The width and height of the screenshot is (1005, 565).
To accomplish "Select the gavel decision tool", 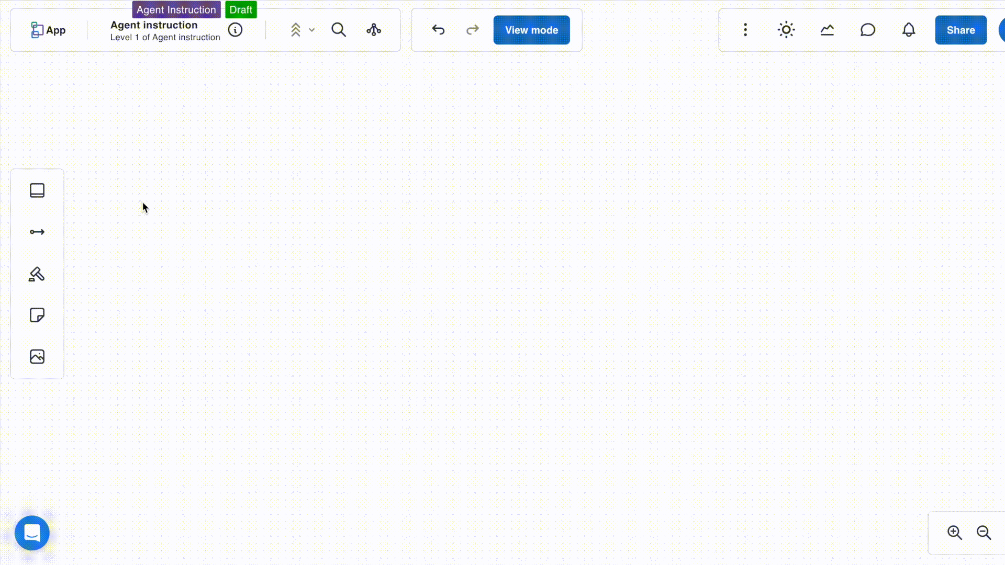I will tap(37, 274).
